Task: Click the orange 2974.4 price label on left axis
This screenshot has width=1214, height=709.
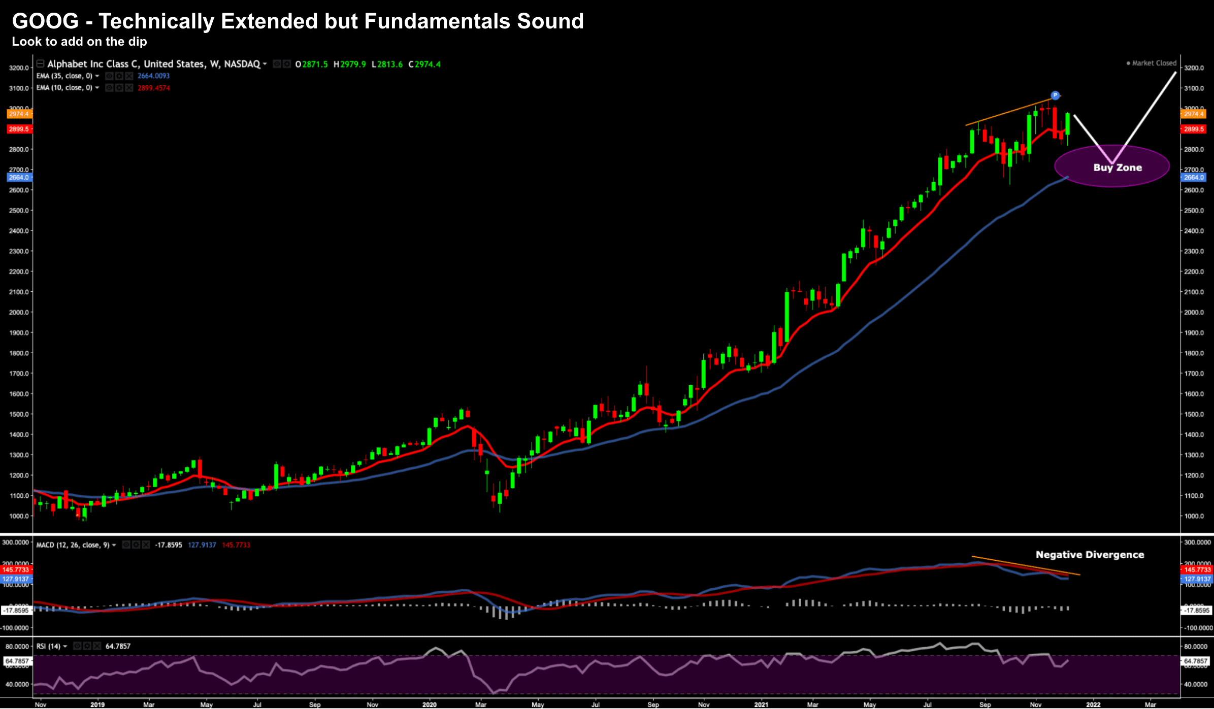Action: pos(19,114)
